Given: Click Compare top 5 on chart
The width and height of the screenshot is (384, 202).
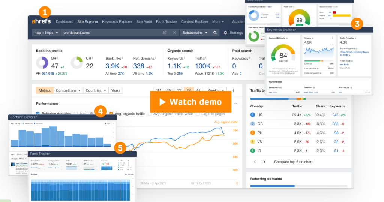Looking at the screenshot, I should coord(293,162).
